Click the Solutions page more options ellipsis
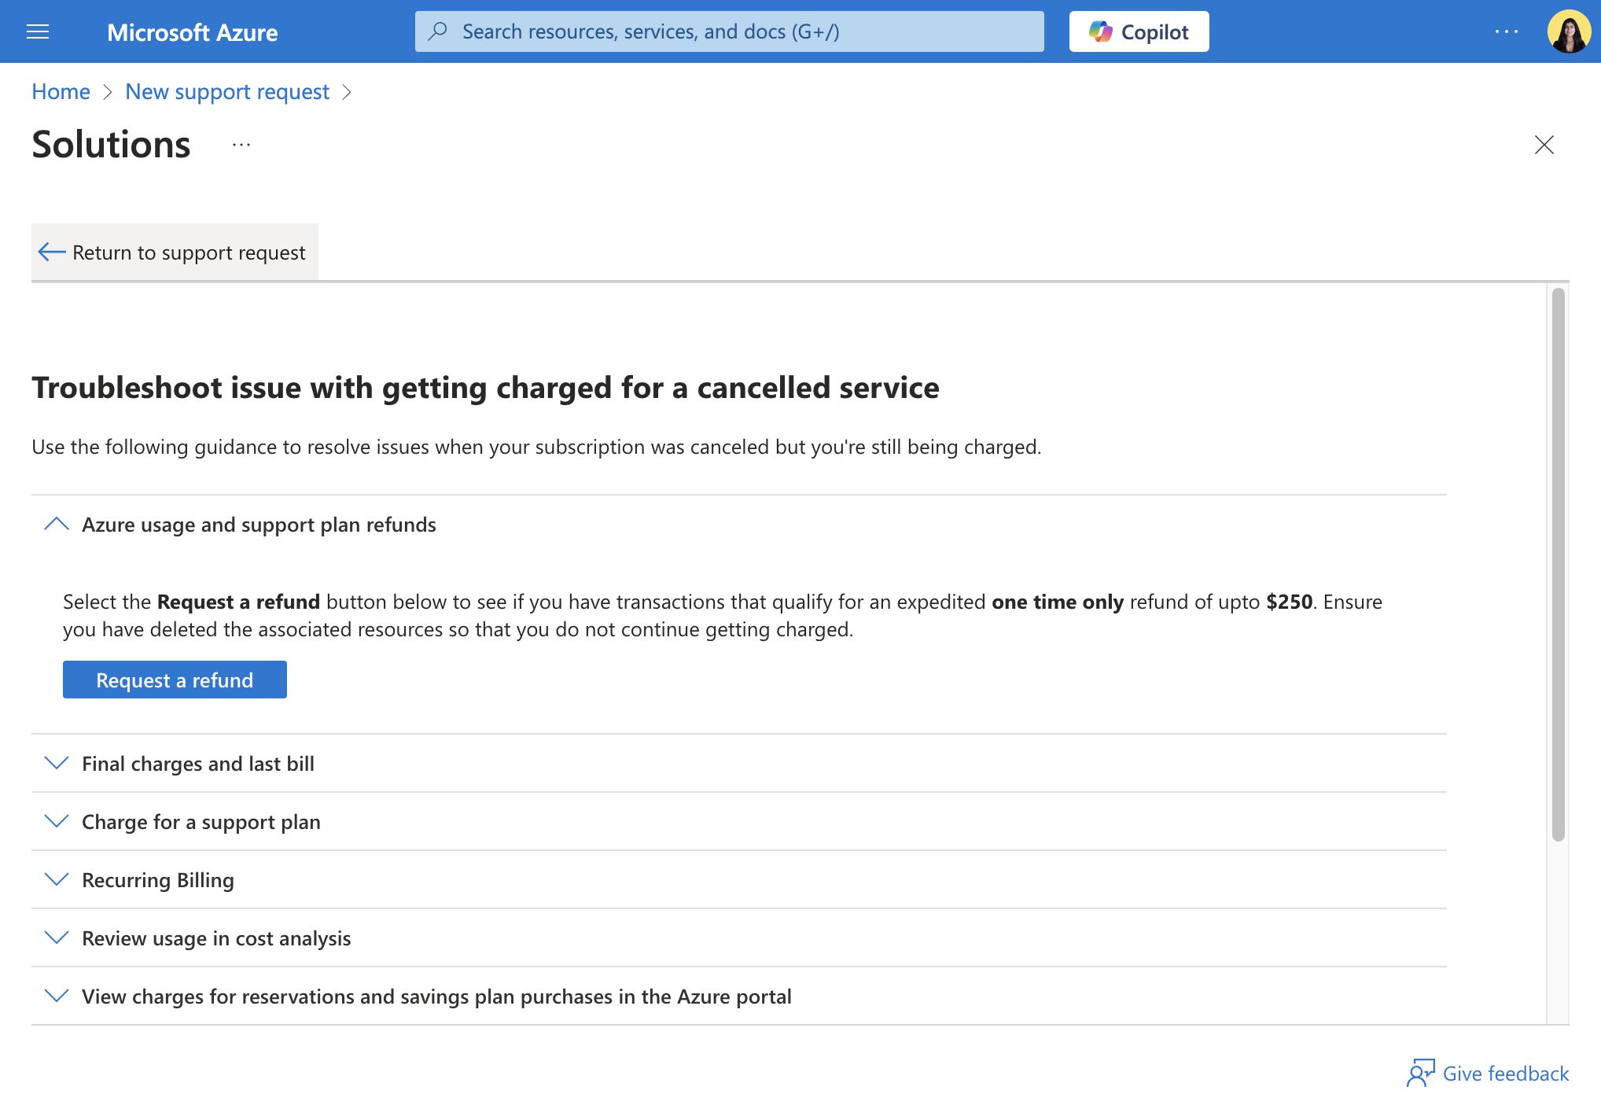1601x1120 pixels. pyautogui.click(x=241, y=145)
